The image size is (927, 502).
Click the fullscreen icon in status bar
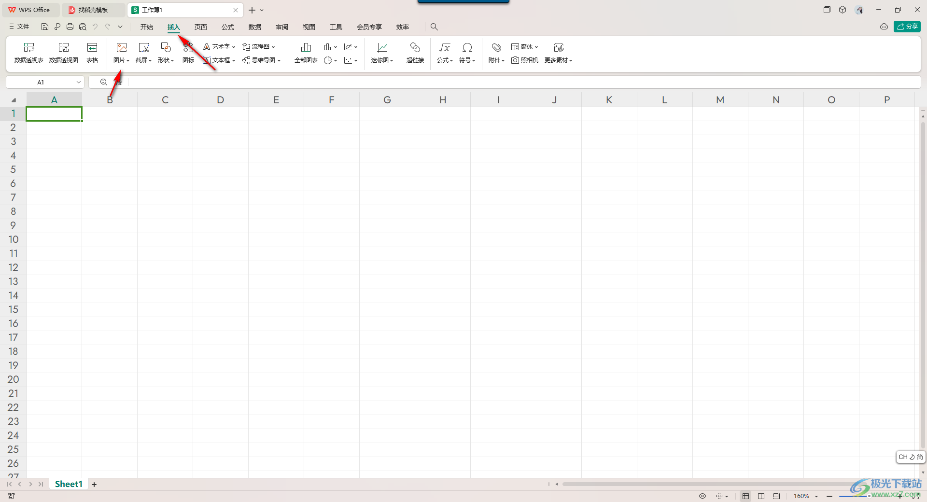pos(915,496)
